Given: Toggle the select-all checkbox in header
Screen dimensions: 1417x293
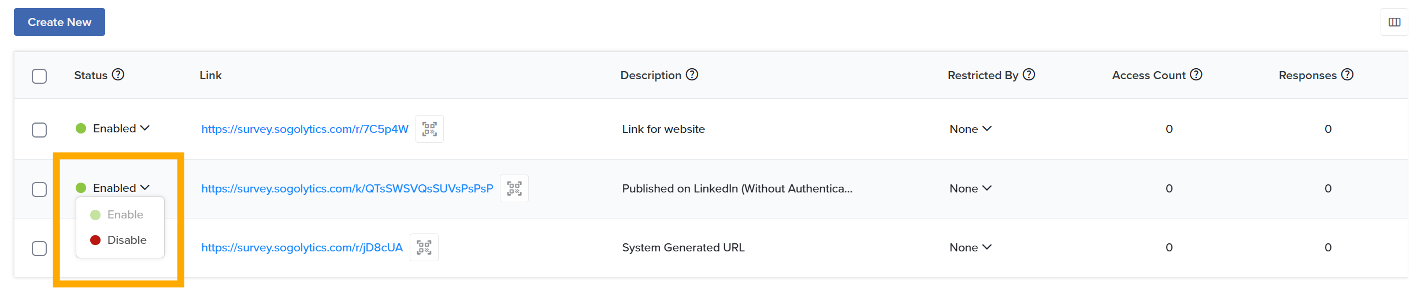Looking at the screenshot, I should coord(39,76).
